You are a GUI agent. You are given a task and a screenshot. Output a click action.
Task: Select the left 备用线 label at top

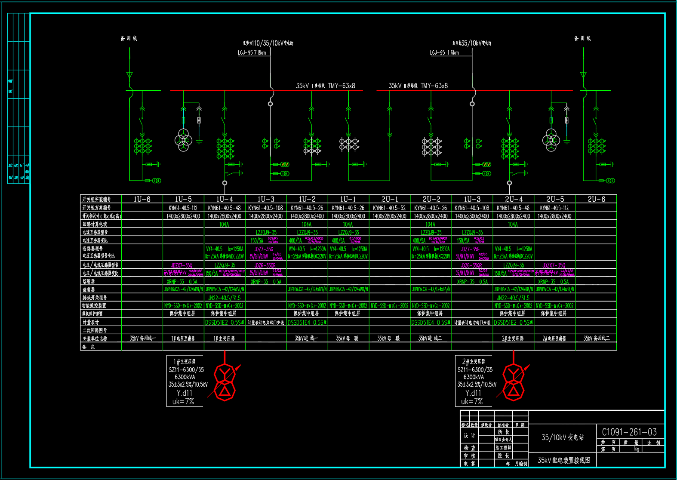[x=129, y=38]
